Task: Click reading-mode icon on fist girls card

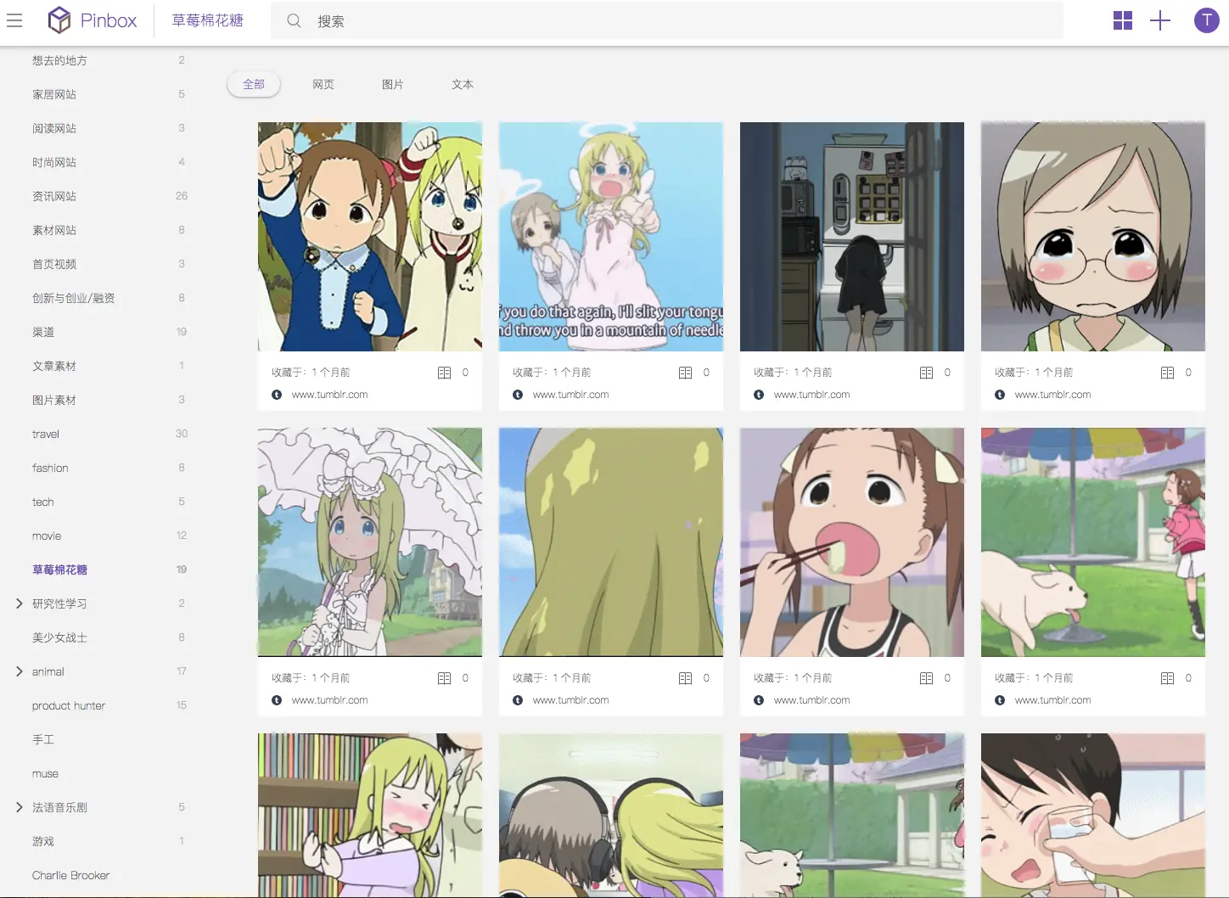Action: point(444,373)
